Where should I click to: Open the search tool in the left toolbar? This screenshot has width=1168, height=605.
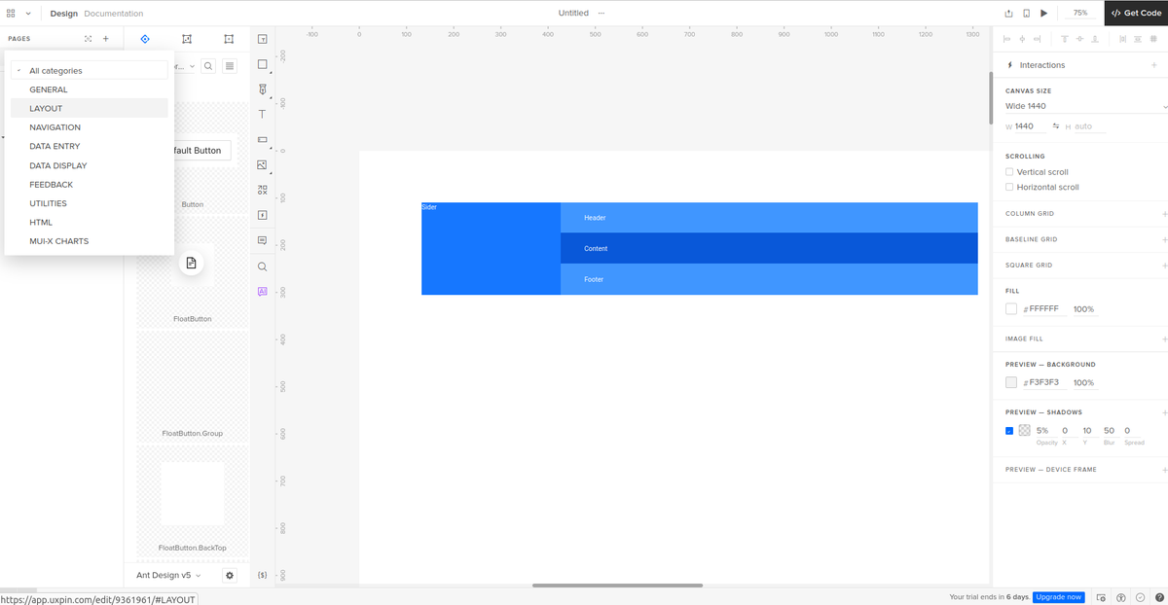262,266
